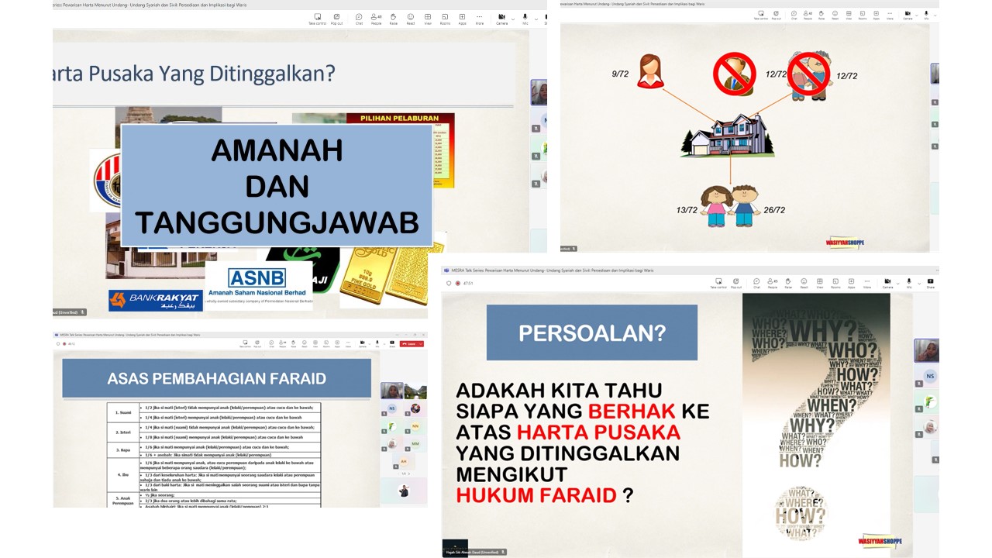This screenshot has height=558, width=992.
Task: Click recording indicator in Persoalan slide window
Action: coord(457,283)
